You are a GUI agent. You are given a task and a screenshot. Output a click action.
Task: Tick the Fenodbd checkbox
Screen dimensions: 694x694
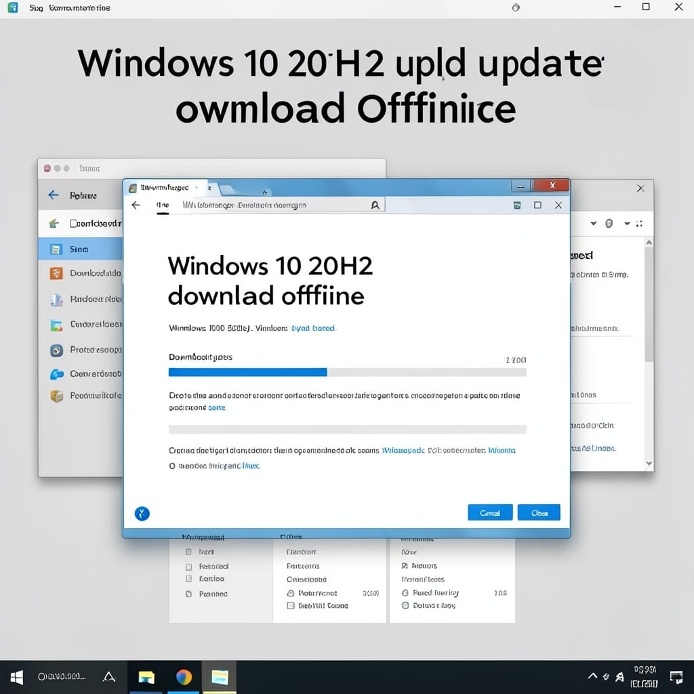(x=189, y=567)
